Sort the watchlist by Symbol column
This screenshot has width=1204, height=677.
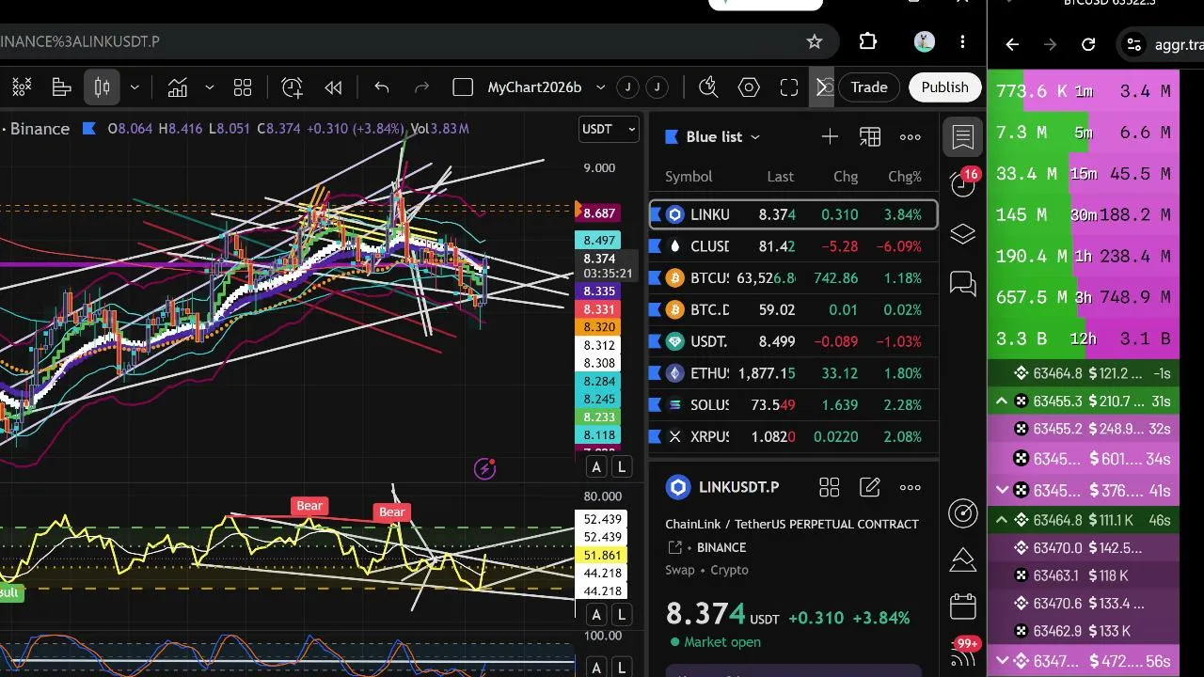tap(689, 177)
